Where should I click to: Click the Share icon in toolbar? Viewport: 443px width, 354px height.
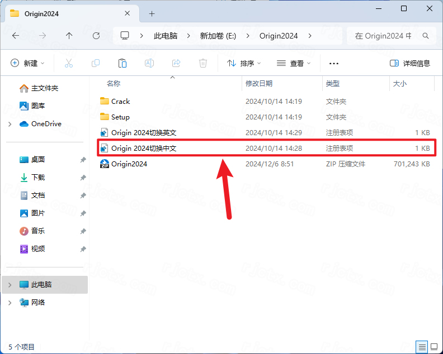(176, 64)
